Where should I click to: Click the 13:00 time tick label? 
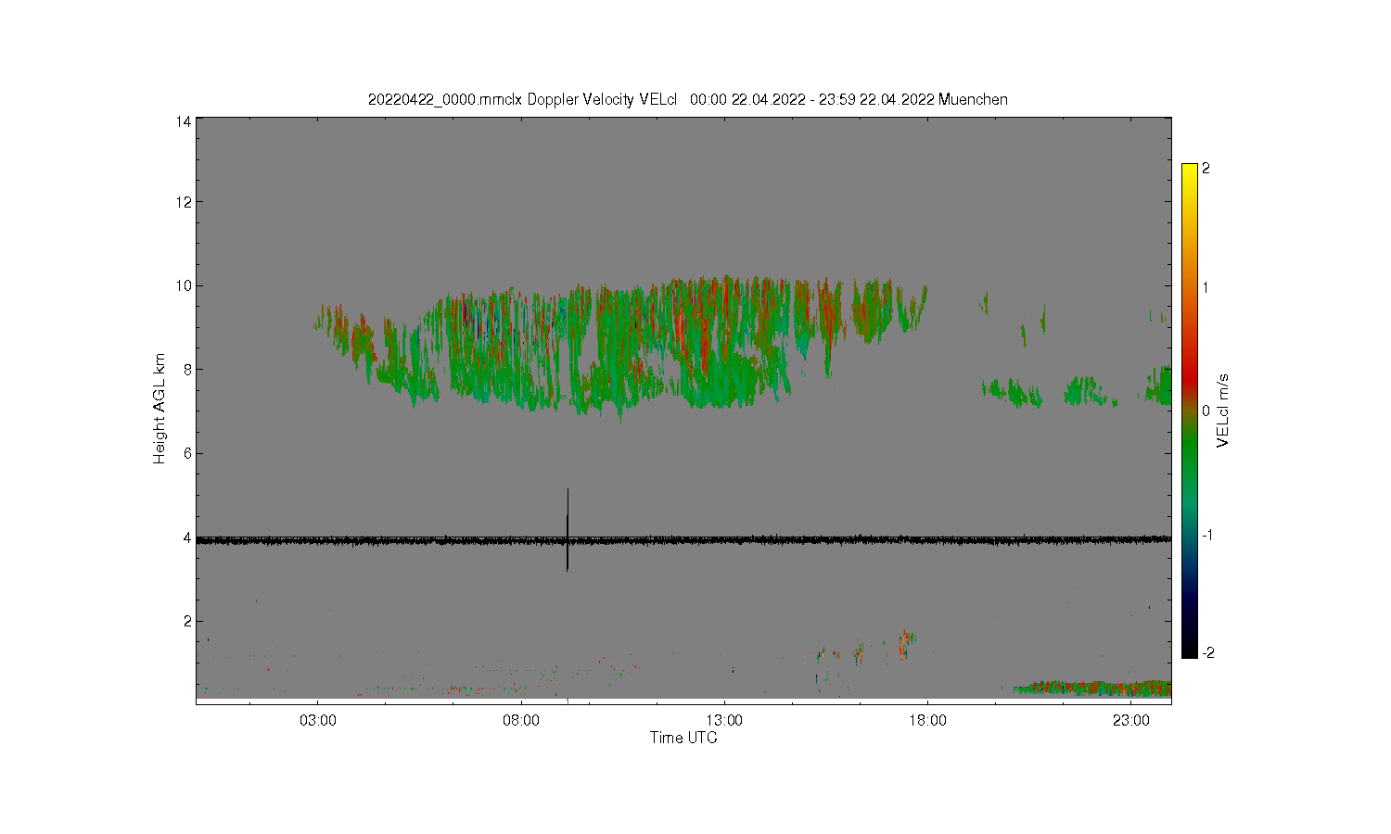[x=724, y=720]
